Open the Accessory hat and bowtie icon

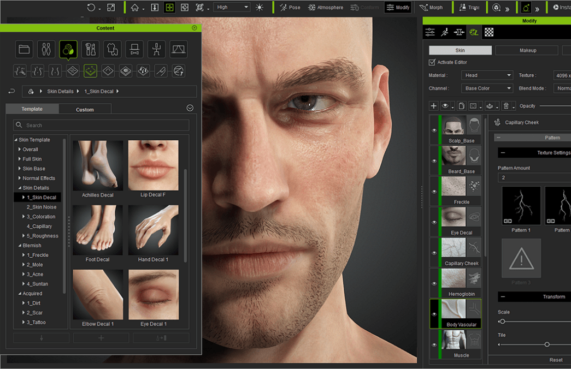[x=134, y=49]
